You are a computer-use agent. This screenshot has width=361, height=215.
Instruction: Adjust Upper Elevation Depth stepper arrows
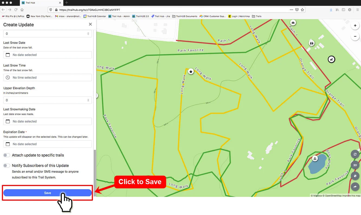pos(88,100)
